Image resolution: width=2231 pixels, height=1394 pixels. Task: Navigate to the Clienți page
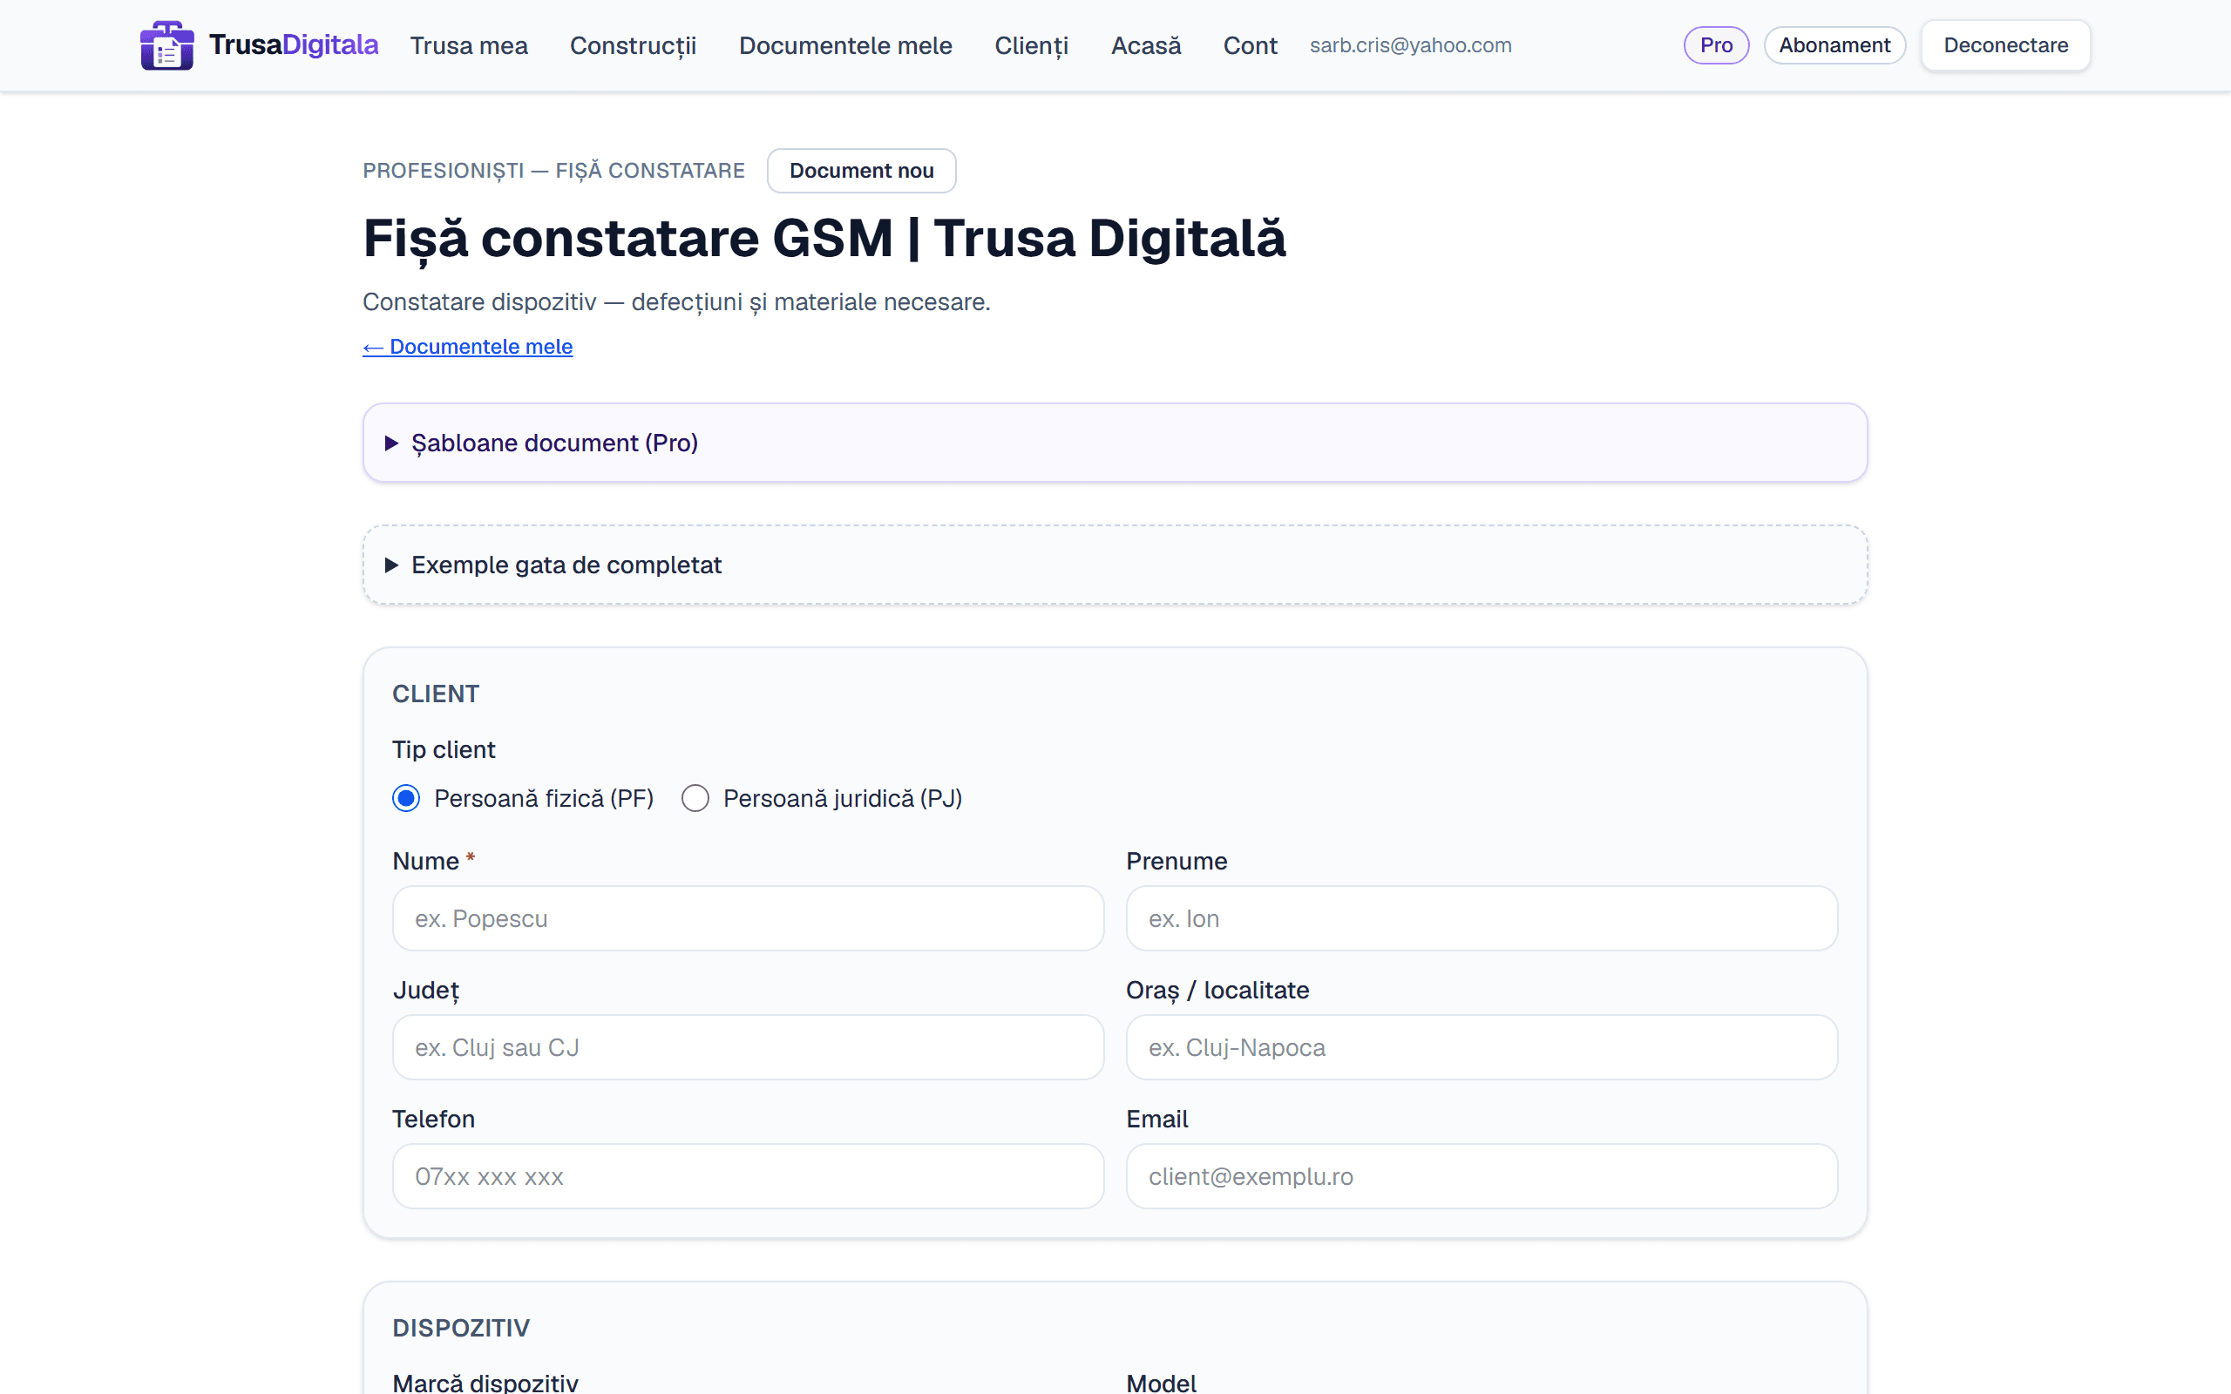(x=1031, y=45)
